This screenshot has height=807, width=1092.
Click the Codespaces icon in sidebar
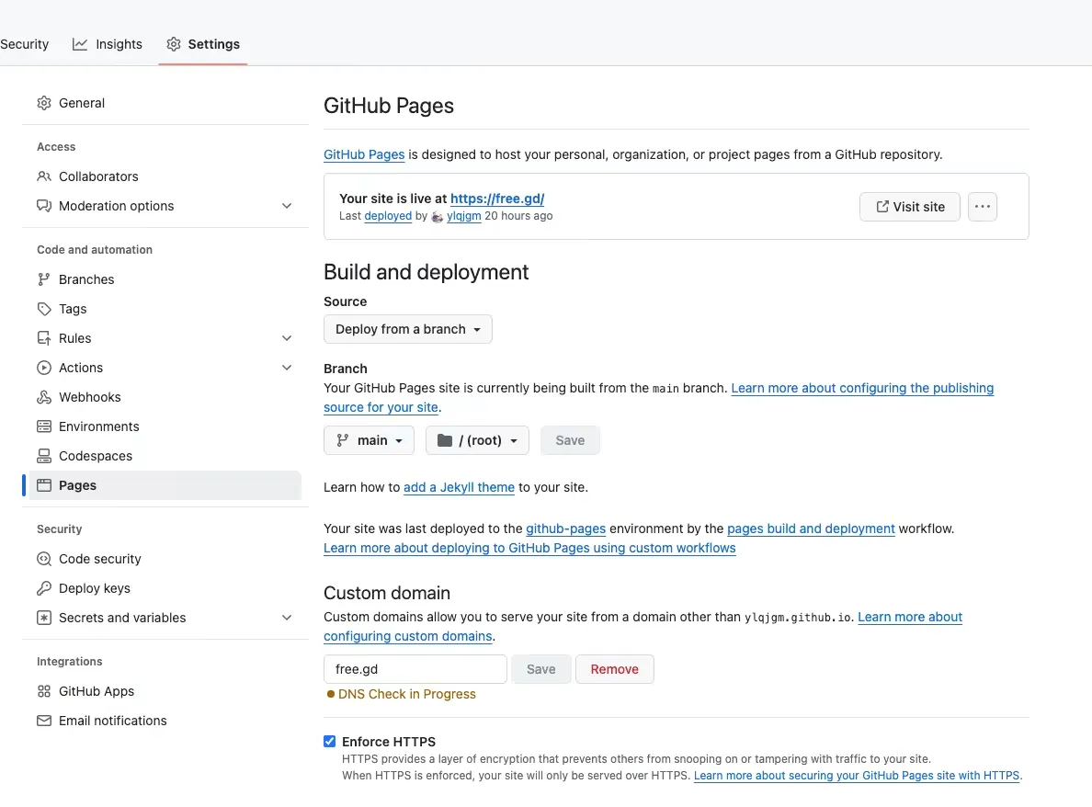click(44, 456)
